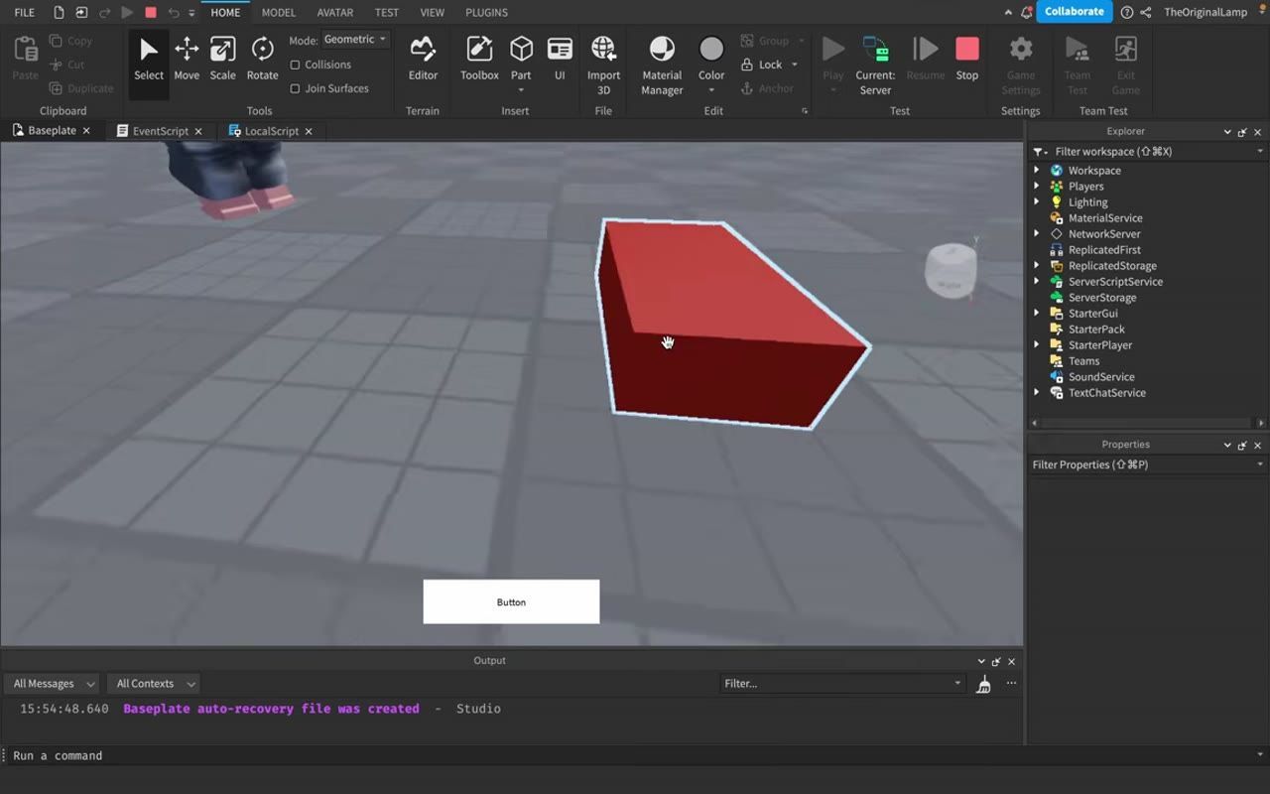Click the view orientation cube gizmo

[x=951, y=269]
